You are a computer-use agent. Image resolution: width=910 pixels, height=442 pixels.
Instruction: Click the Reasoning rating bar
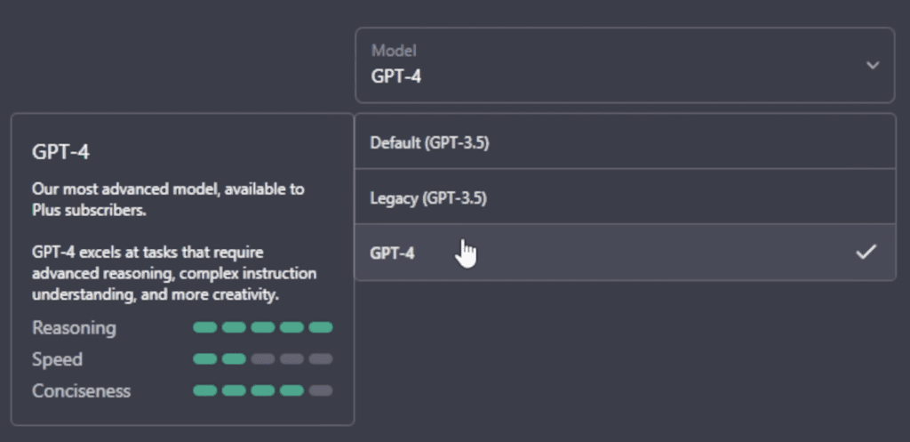tap(262, 327)
